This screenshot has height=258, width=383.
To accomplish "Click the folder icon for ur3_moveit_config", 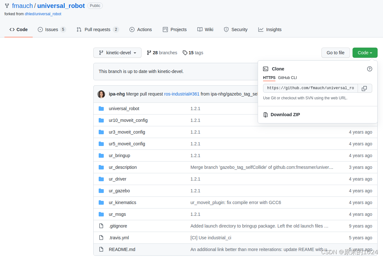I will tap(101, 132).
